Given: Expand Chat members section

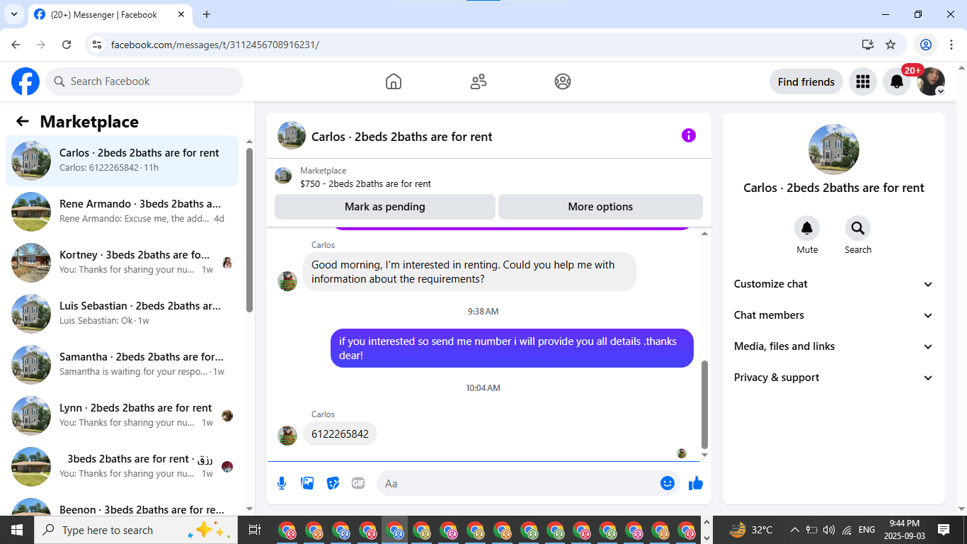Looking at the screenshot, I should 834,315.
